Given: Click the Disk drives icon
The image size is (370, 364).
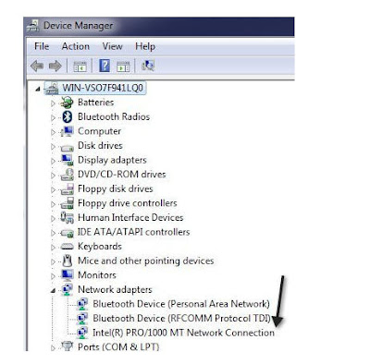Looking at the screenshot, I should [67, 148].
